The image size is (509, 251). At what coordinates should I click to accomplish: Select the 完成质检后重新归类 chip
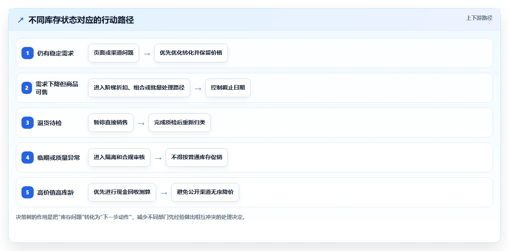click(180, 123)
